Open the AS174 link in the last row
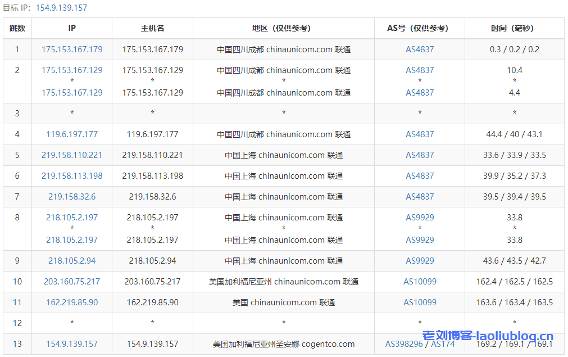Screen dimensions: 568x357 tap(443, 344)
